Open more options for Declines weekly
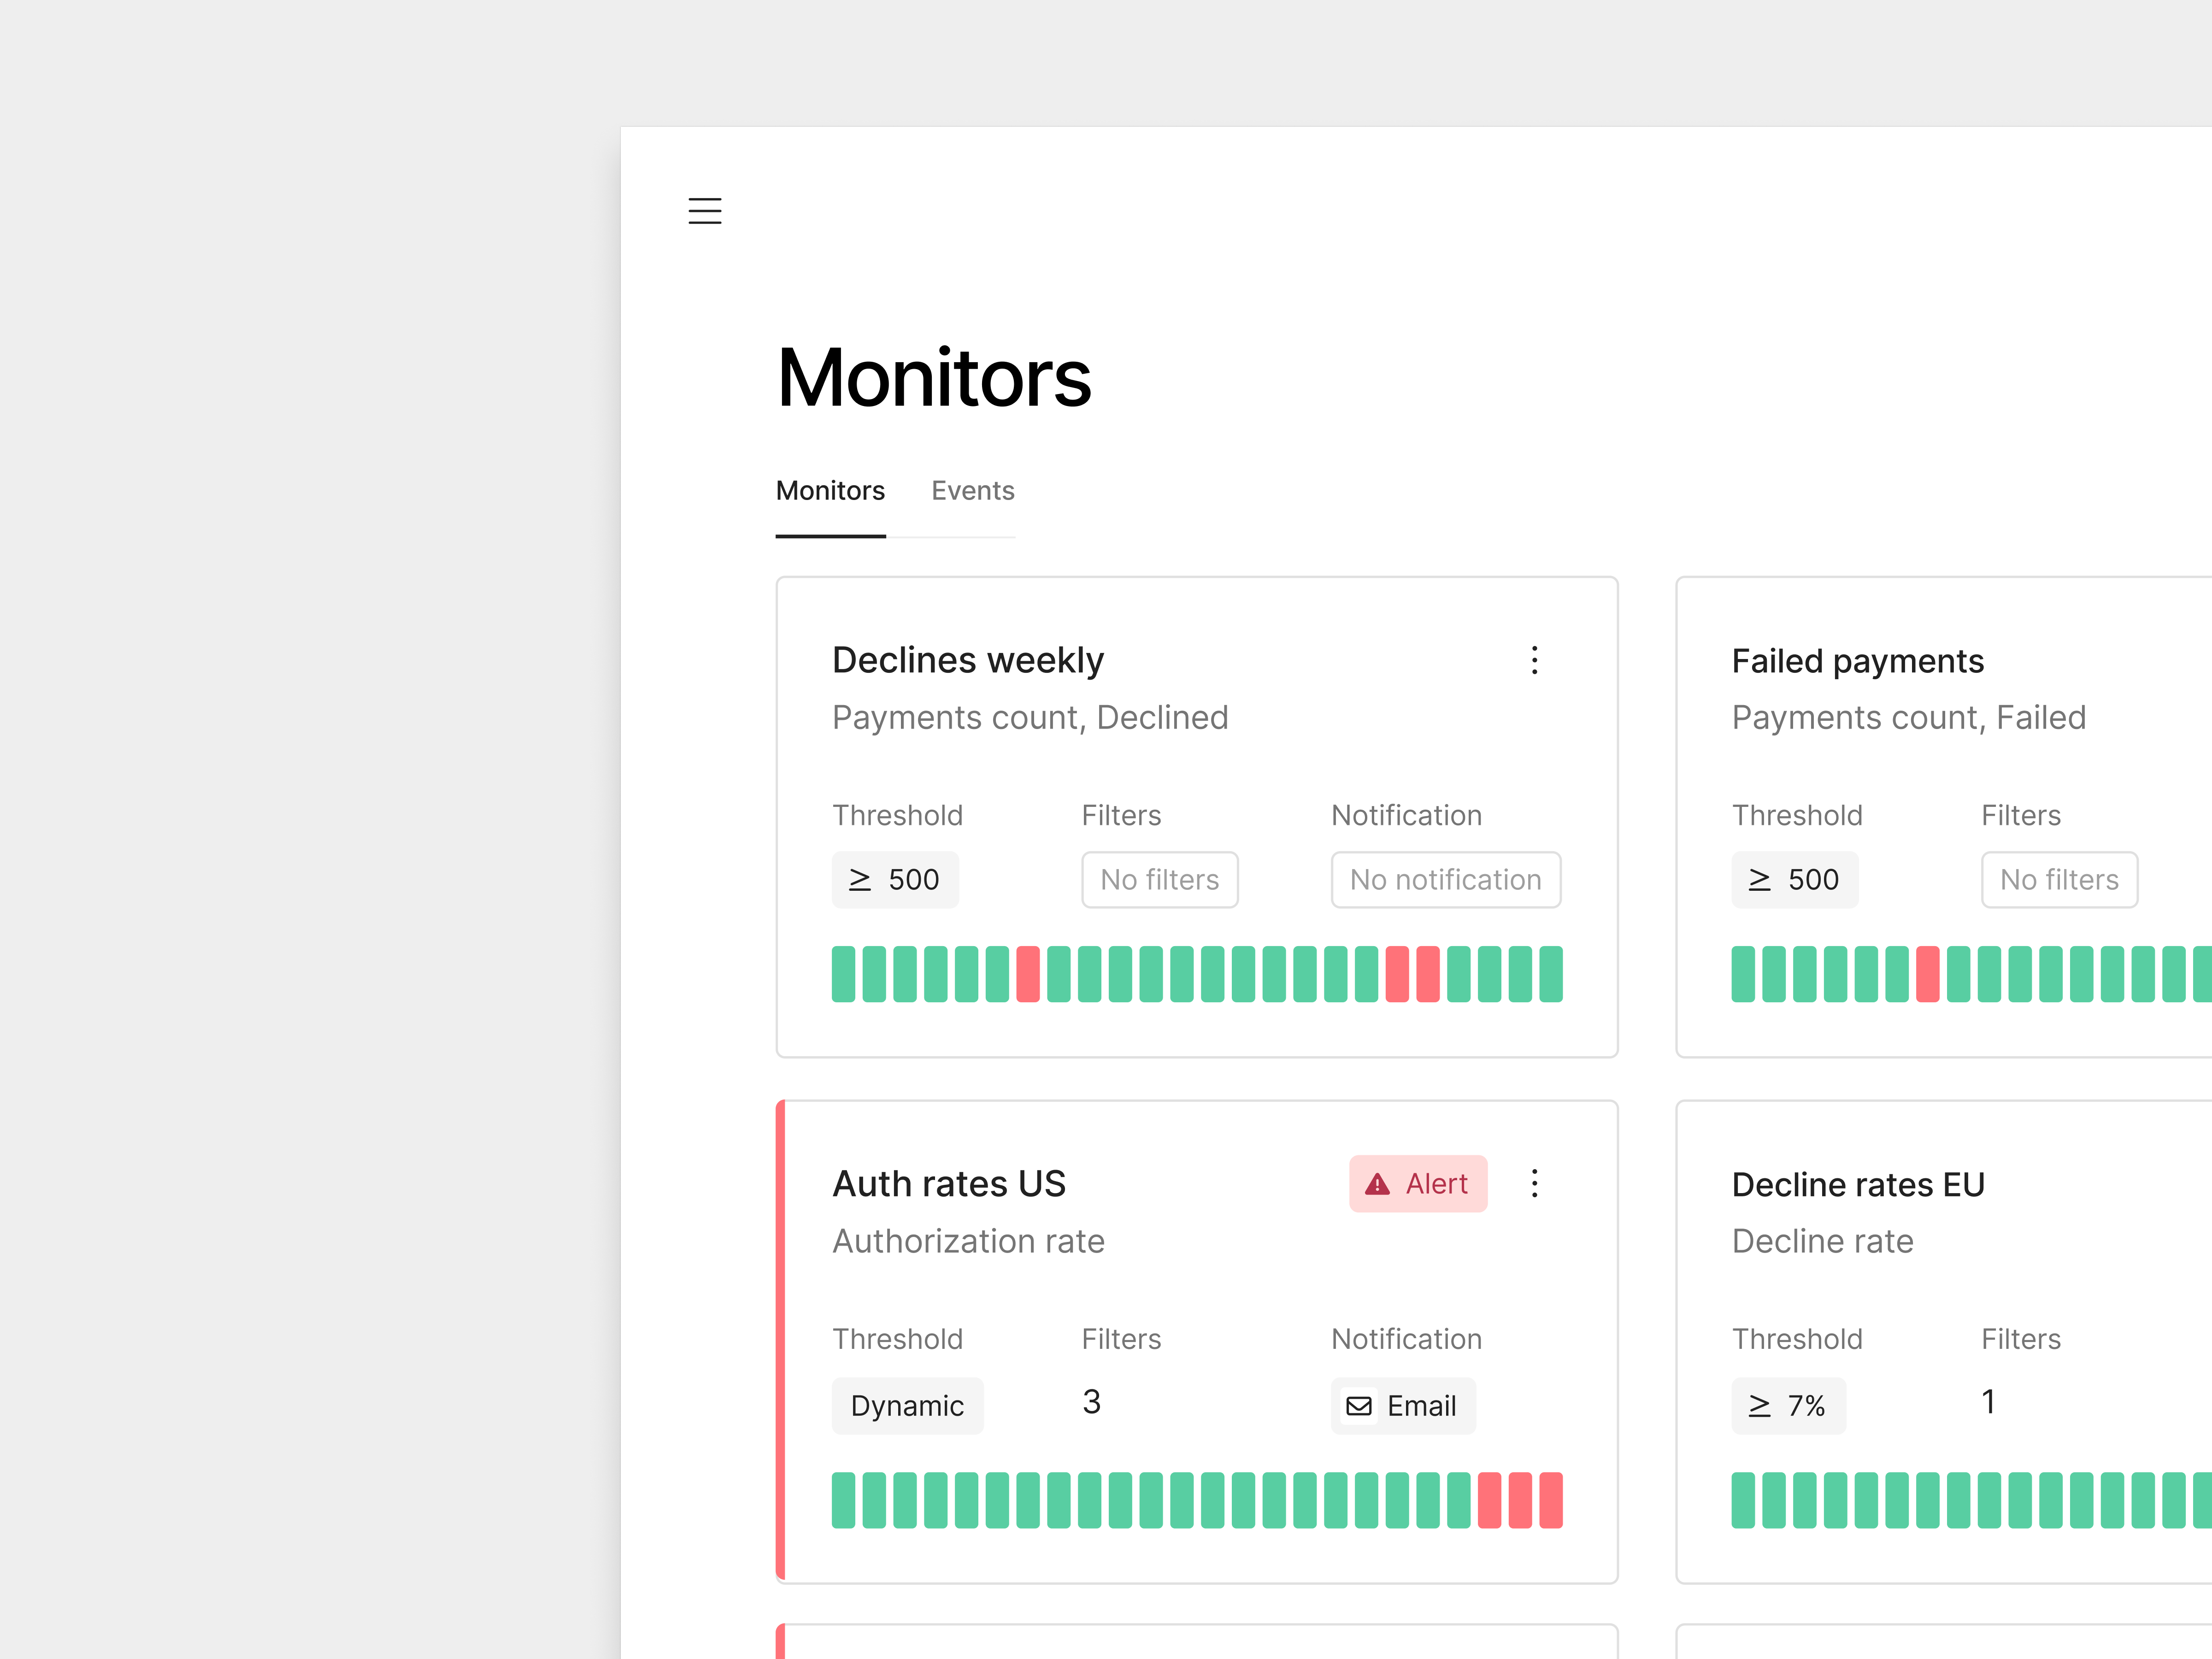The image size is (2212, 1659). point(1534,660)
